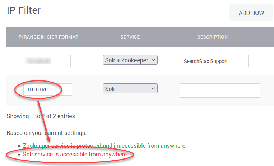Click the chevron arrow on the Solr selector
Viewport: 274px width, 166px height.
click(x=153, y=89)
